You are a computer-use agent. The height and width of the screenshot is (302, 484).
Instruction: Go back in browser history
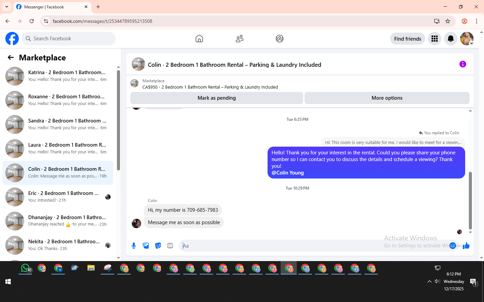click(7, 21)
